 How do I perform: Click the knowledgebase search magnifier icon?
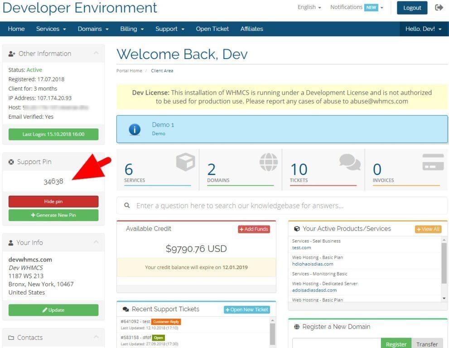click(x=127, y=205)
